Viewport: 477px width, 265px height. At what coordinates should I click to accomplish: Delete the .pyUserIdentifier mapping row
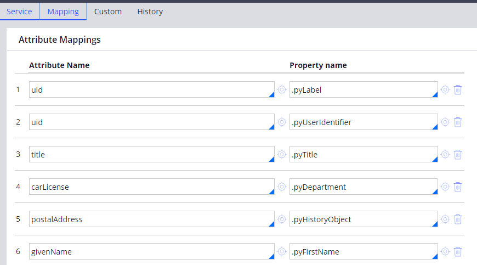coord(458,122)
